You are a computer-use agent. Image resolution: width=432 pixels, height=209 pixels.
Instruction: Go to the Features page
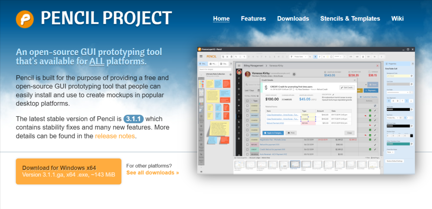pyautogui.click(x=253, y=18)
